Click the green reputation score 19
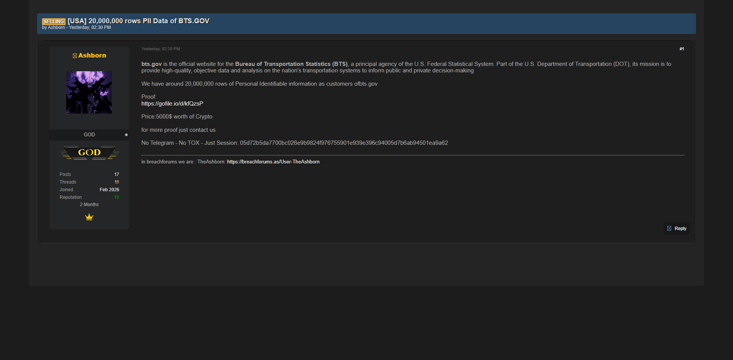Image resolution: width=733 pixels, height=360 pixels. 116,197
